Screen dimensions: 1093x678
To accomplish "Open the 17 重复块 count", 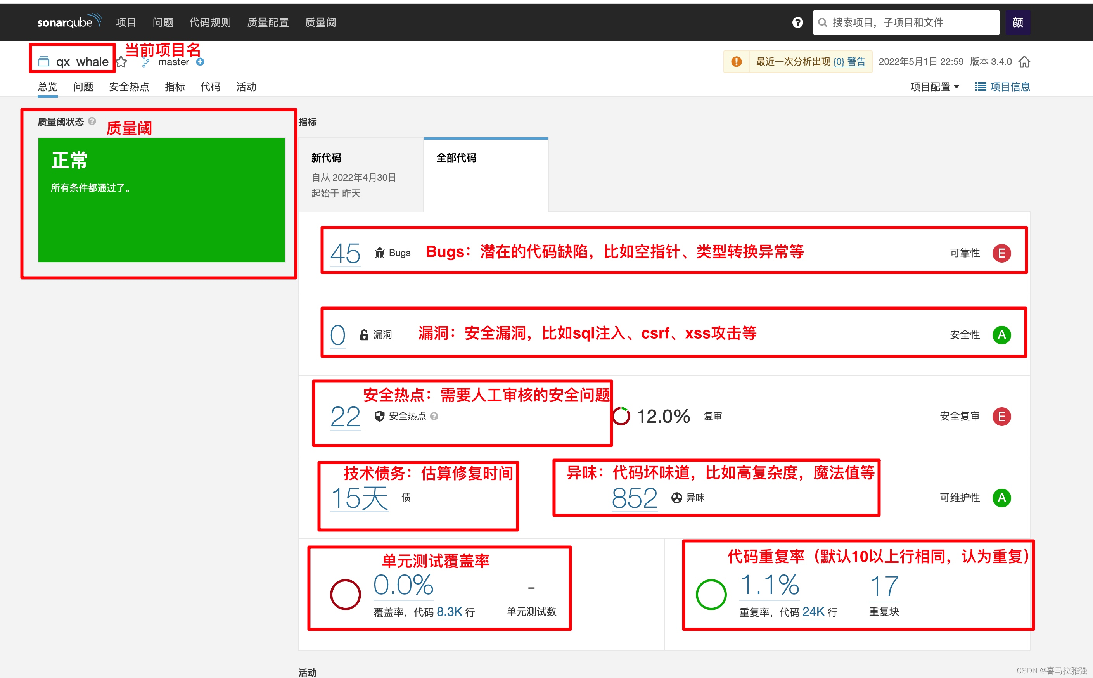I will (x=884, y=586).
